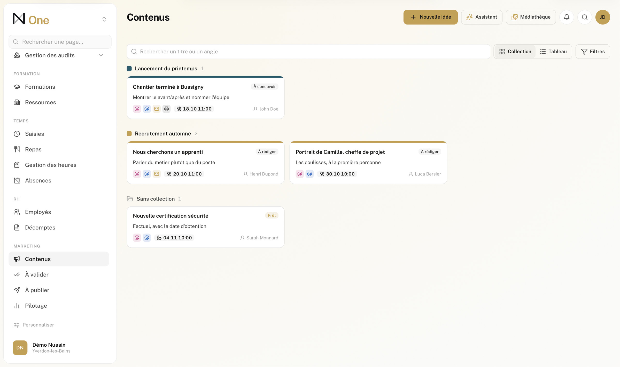Navigate to Repas

click(x=59, y=149)
